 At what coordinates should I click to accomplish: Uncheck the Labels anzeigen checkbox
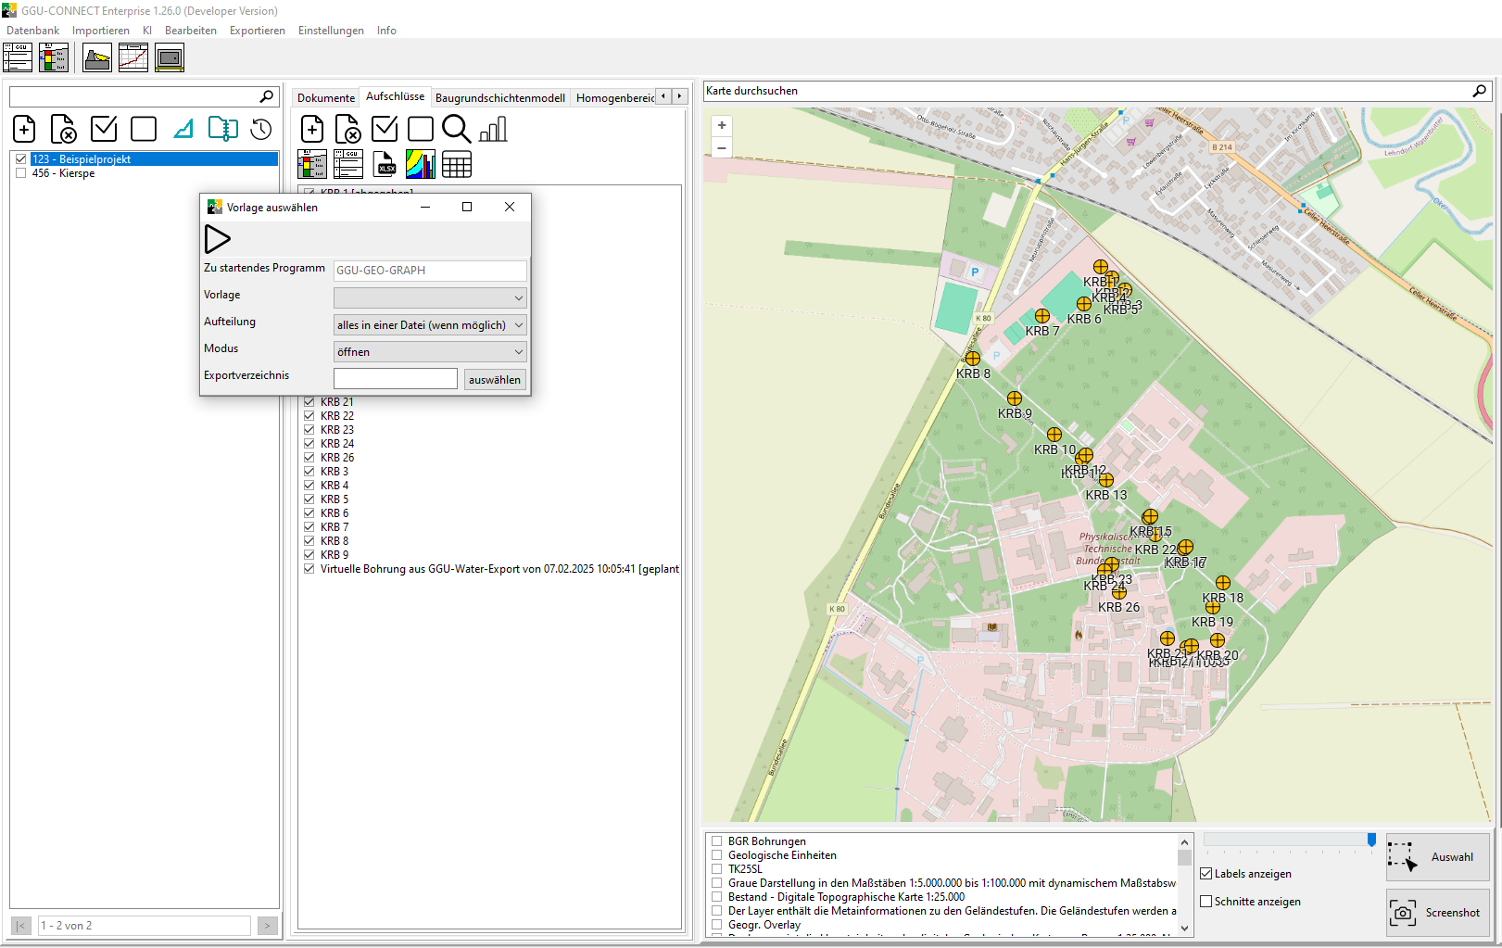[x=1206, y=874]
